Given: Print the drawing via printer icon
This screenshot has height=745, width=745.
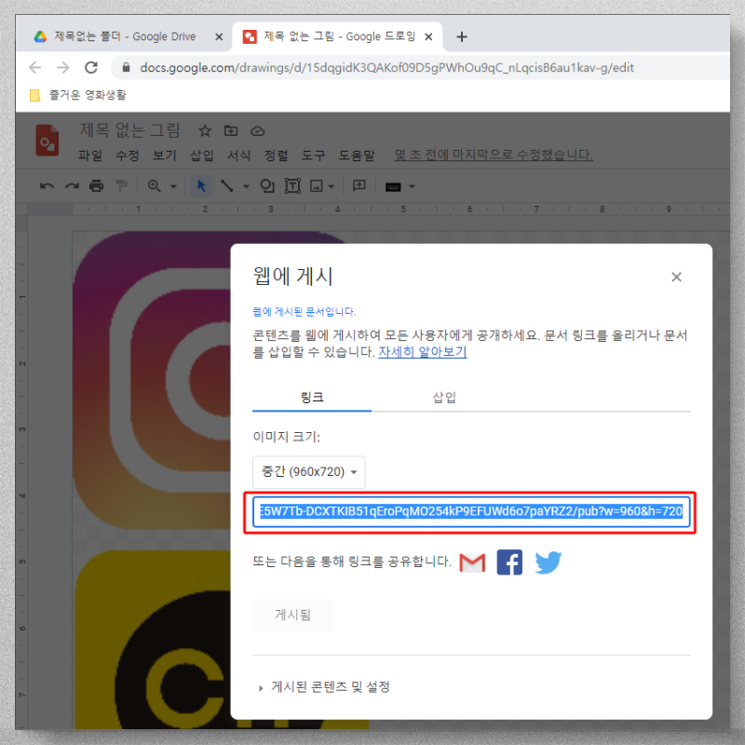Looking at the screenshot, I should 97,186.
